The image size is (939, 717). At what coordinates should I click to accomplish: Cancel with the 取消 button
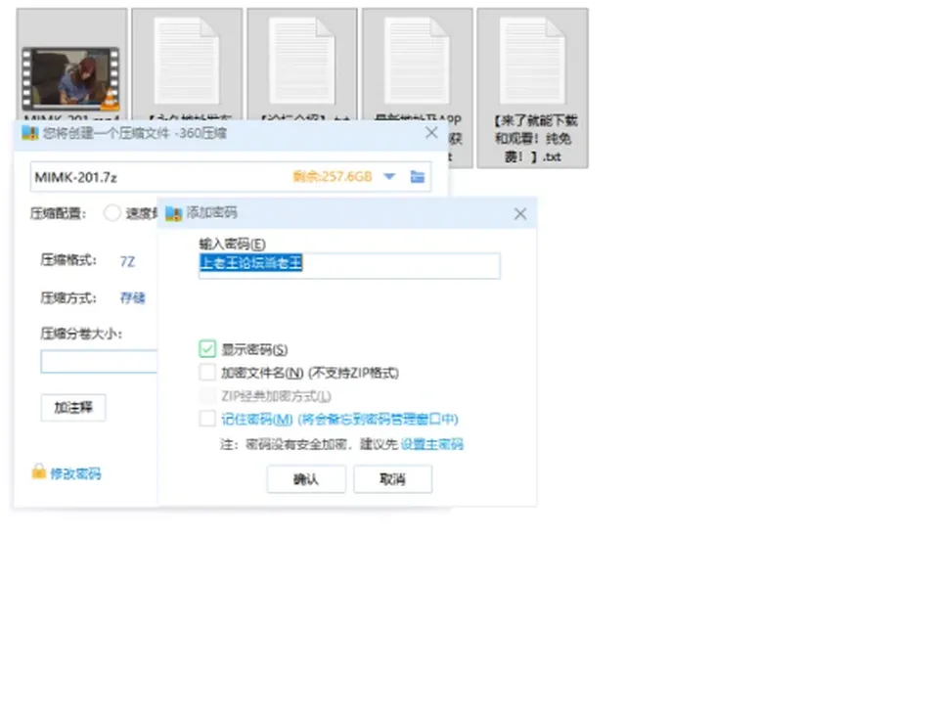point(393,479)
